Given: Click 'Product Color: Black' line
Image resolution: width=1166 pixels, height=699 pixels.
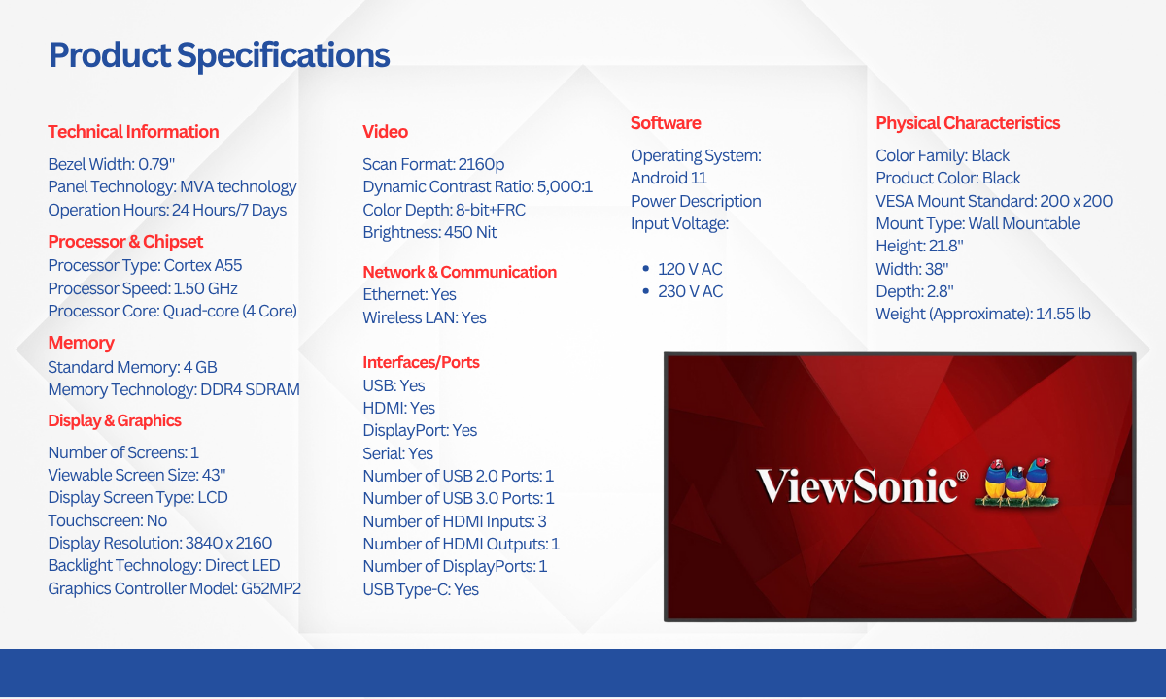Looking at the screenshot, I should click(x=948, y=178).
